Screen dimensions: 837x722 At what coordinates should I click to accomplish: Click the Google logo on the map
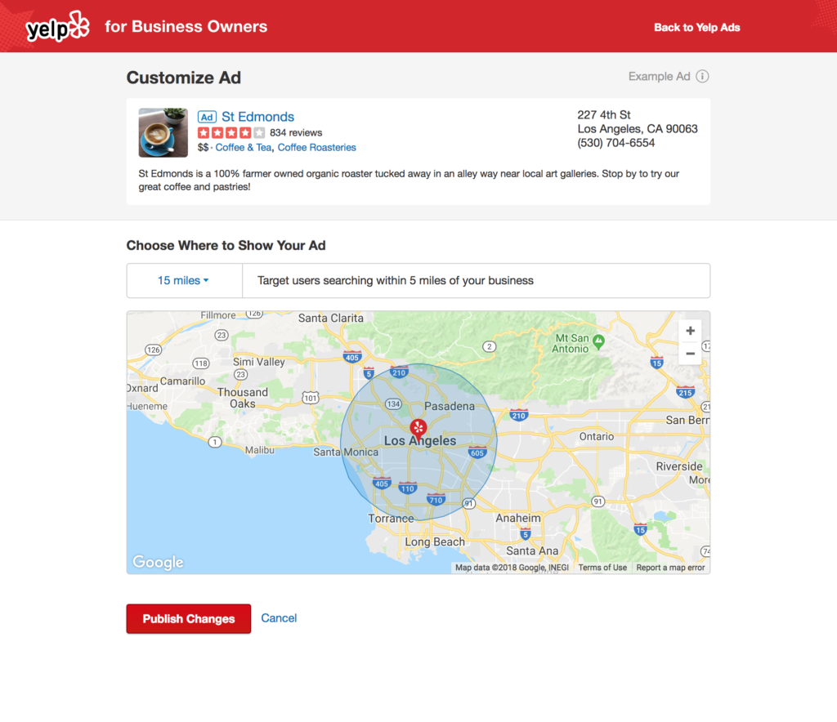pyautogui.click(x=157, y=562)
